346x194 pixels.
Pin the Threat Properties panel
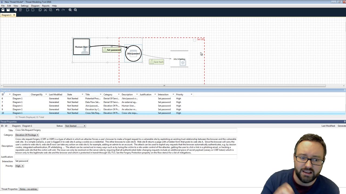pyautogui.click(x=345, y=122)
